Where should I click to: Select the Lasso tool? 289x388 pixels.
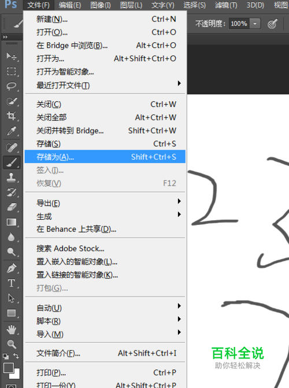pos(12,86)
